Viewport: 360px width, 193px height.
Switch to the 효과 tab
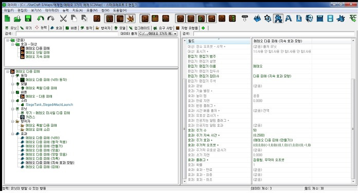coord(56,28)
